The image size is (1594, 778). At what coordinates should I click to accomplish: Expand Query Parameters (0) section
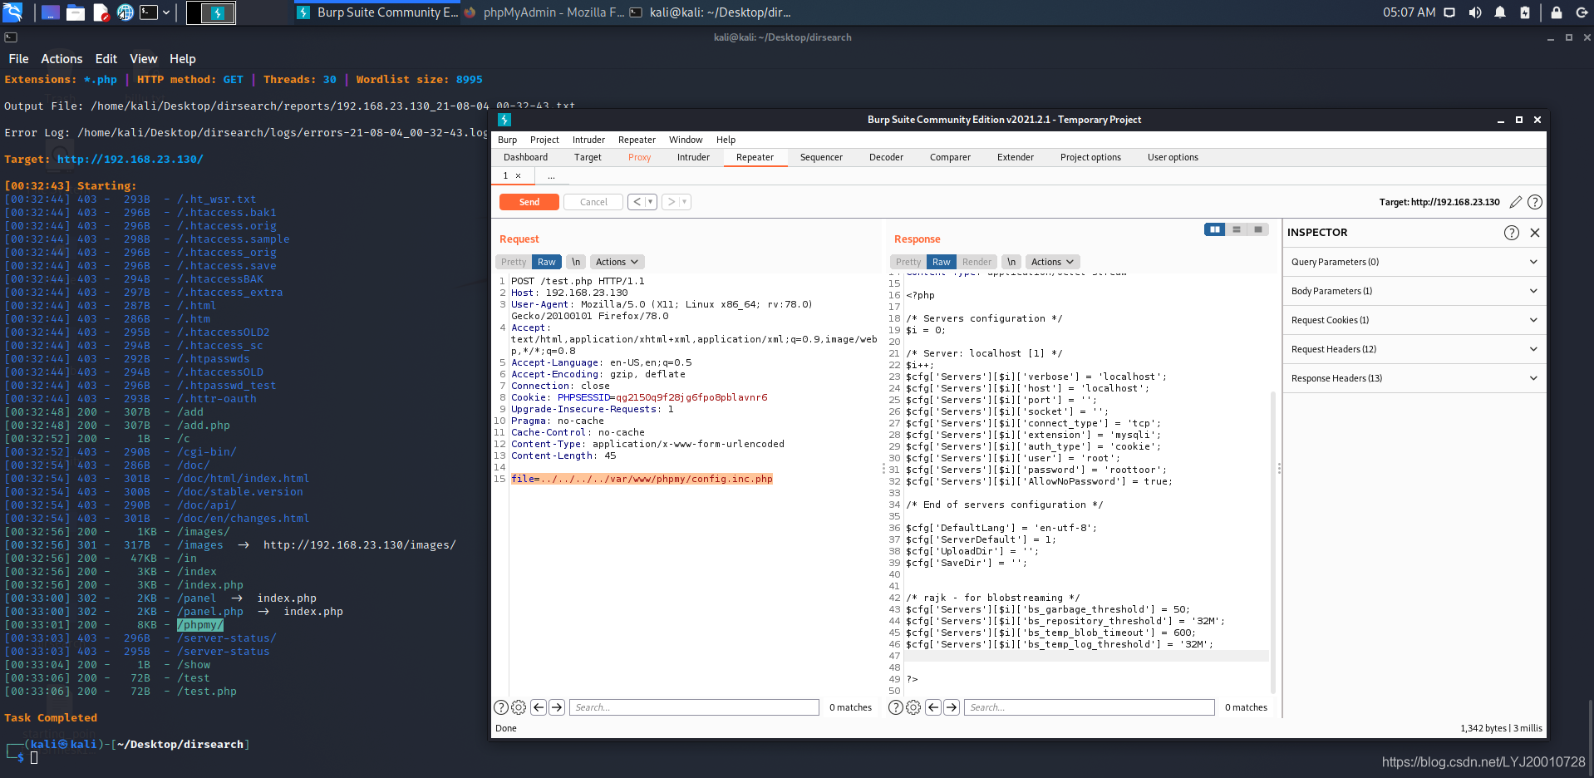1414,262
